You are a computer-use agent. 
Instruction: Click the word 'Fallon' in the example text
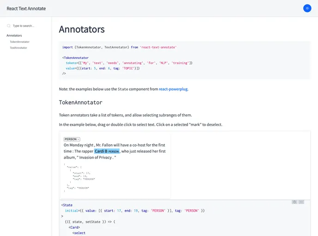(x=107, y=145)
